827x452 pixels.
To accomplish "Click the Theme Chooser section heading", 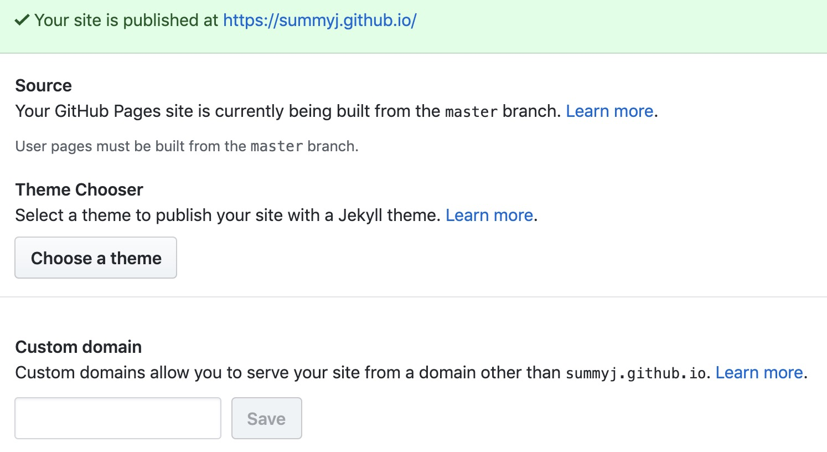I will [79, 190].
